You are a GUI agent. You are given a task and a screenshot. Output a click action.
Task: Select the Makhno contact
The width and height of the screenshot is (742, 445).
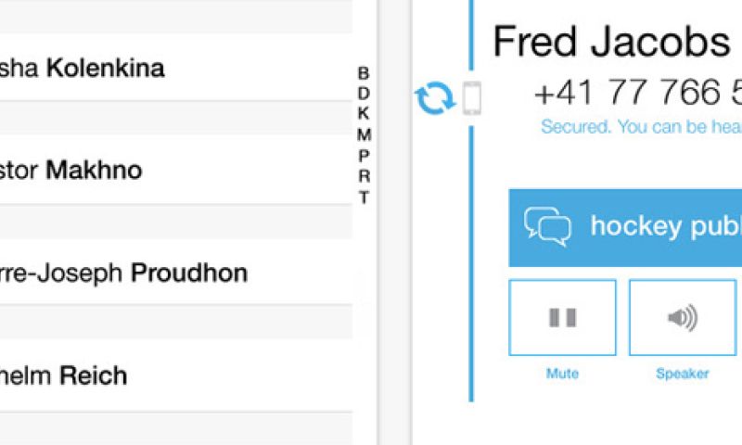pyautogui.click(x=176, y=170)
